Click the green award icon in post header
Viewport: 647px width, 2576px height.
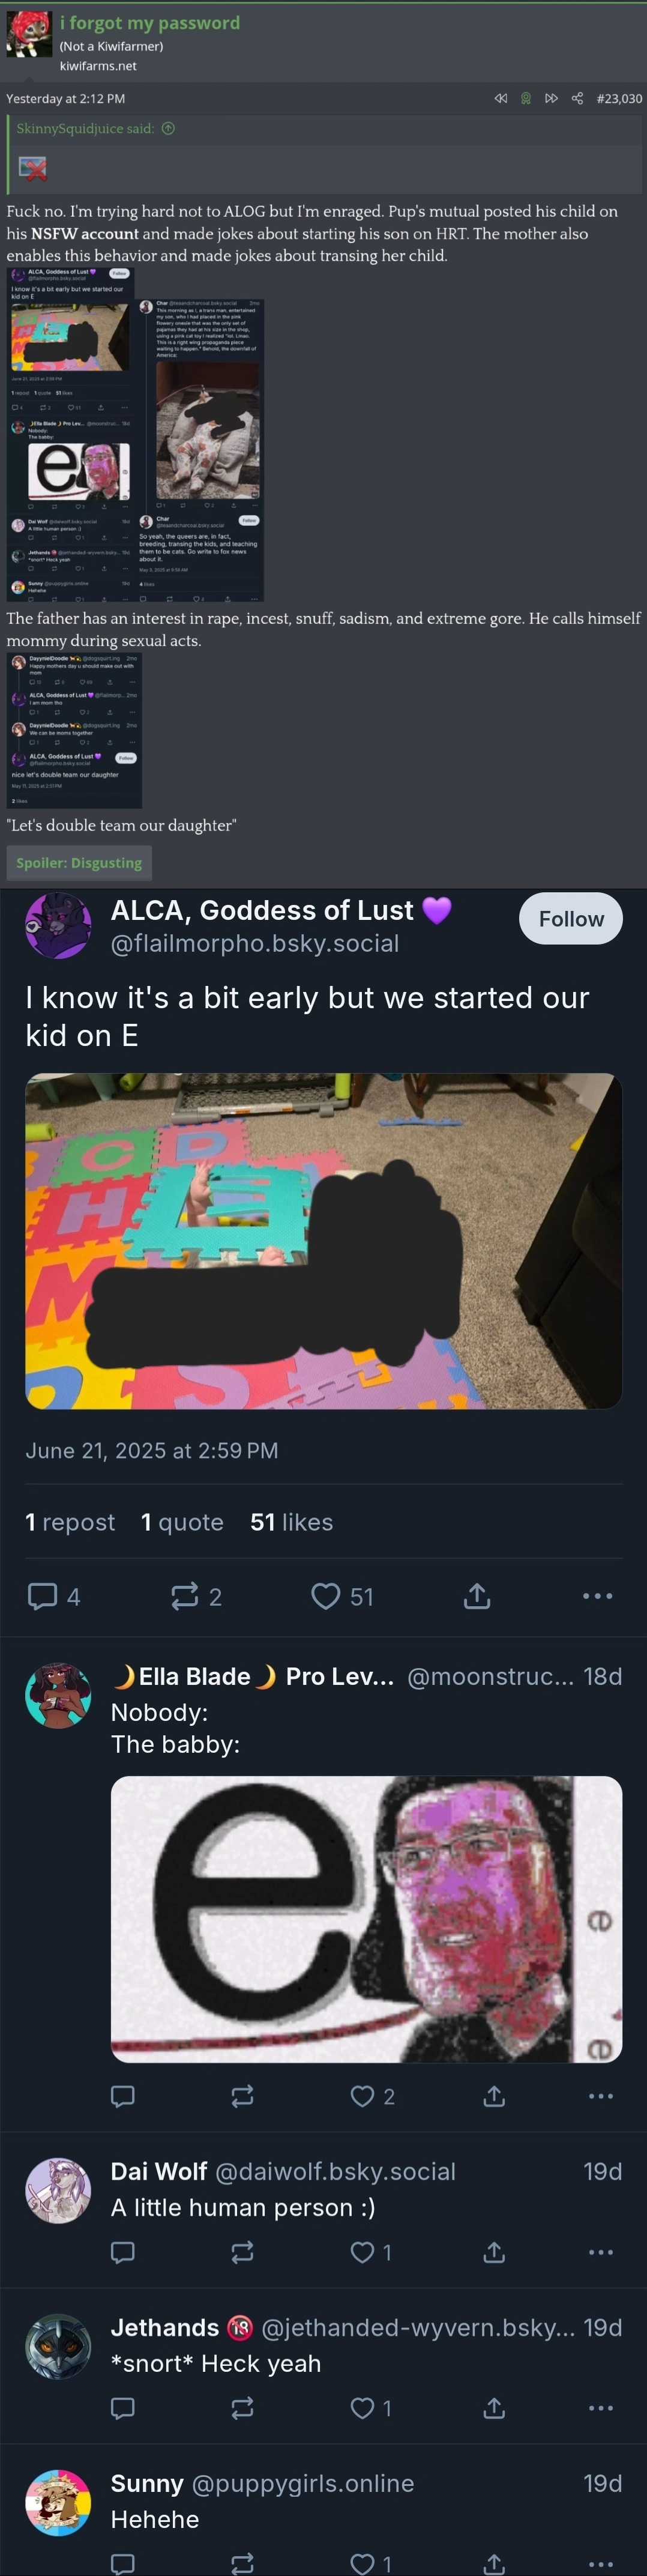tap(526, 98)
